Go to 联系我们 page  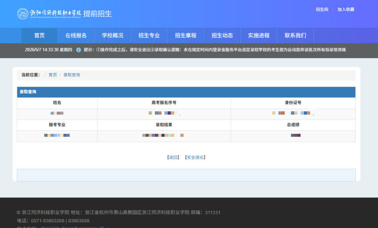click(x=295, y=36)
